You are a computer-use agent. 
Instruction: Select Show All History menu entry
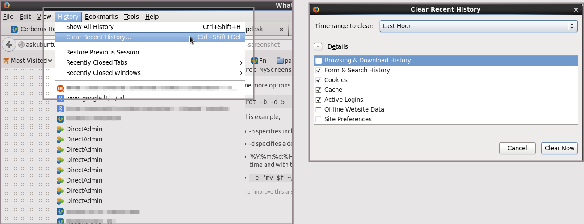point(90,27)
